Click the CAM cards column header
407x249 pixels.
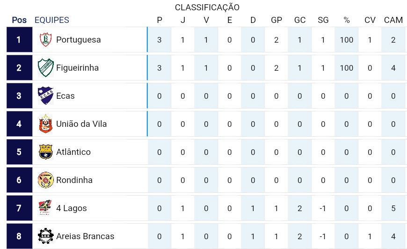pos(393,20)
